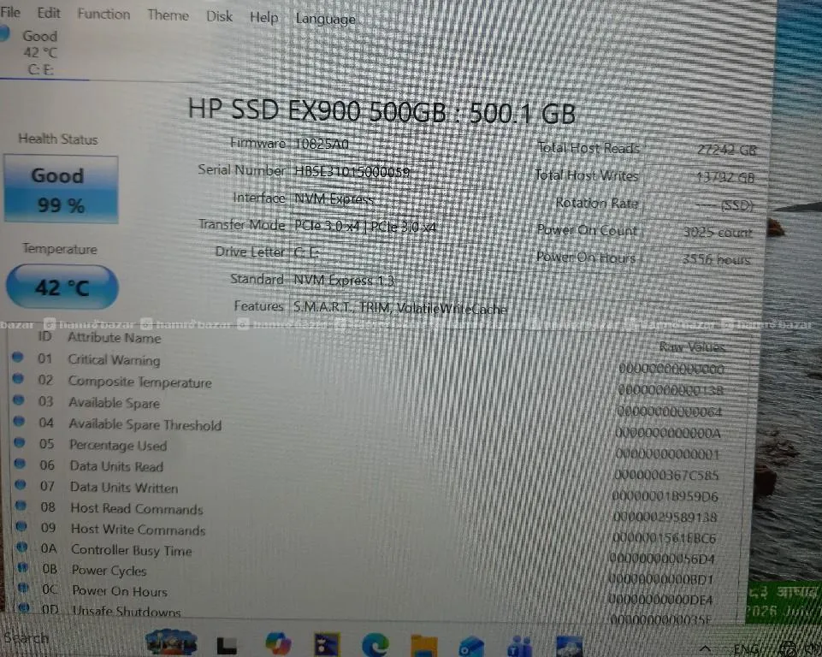
Task: Click the blue status dot beside Critical Warning
Action: pyautogui.click(x=17, y=357)
